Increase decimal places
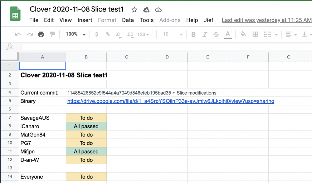Image resolution: width=312 pixels, height=183 pixels. (x=130, y=35)
